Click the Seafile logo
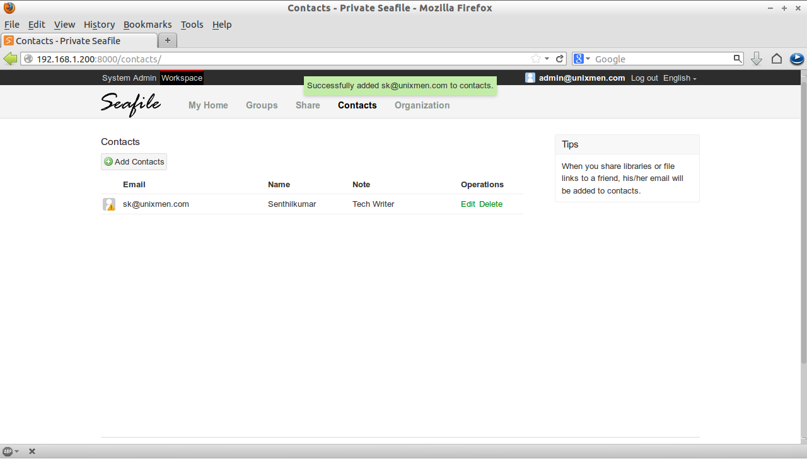Screen dimensions: 807x459 point(131,104)
